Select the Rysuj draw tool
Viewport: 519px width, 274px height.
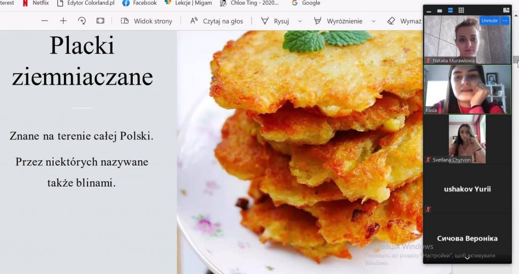275,21
